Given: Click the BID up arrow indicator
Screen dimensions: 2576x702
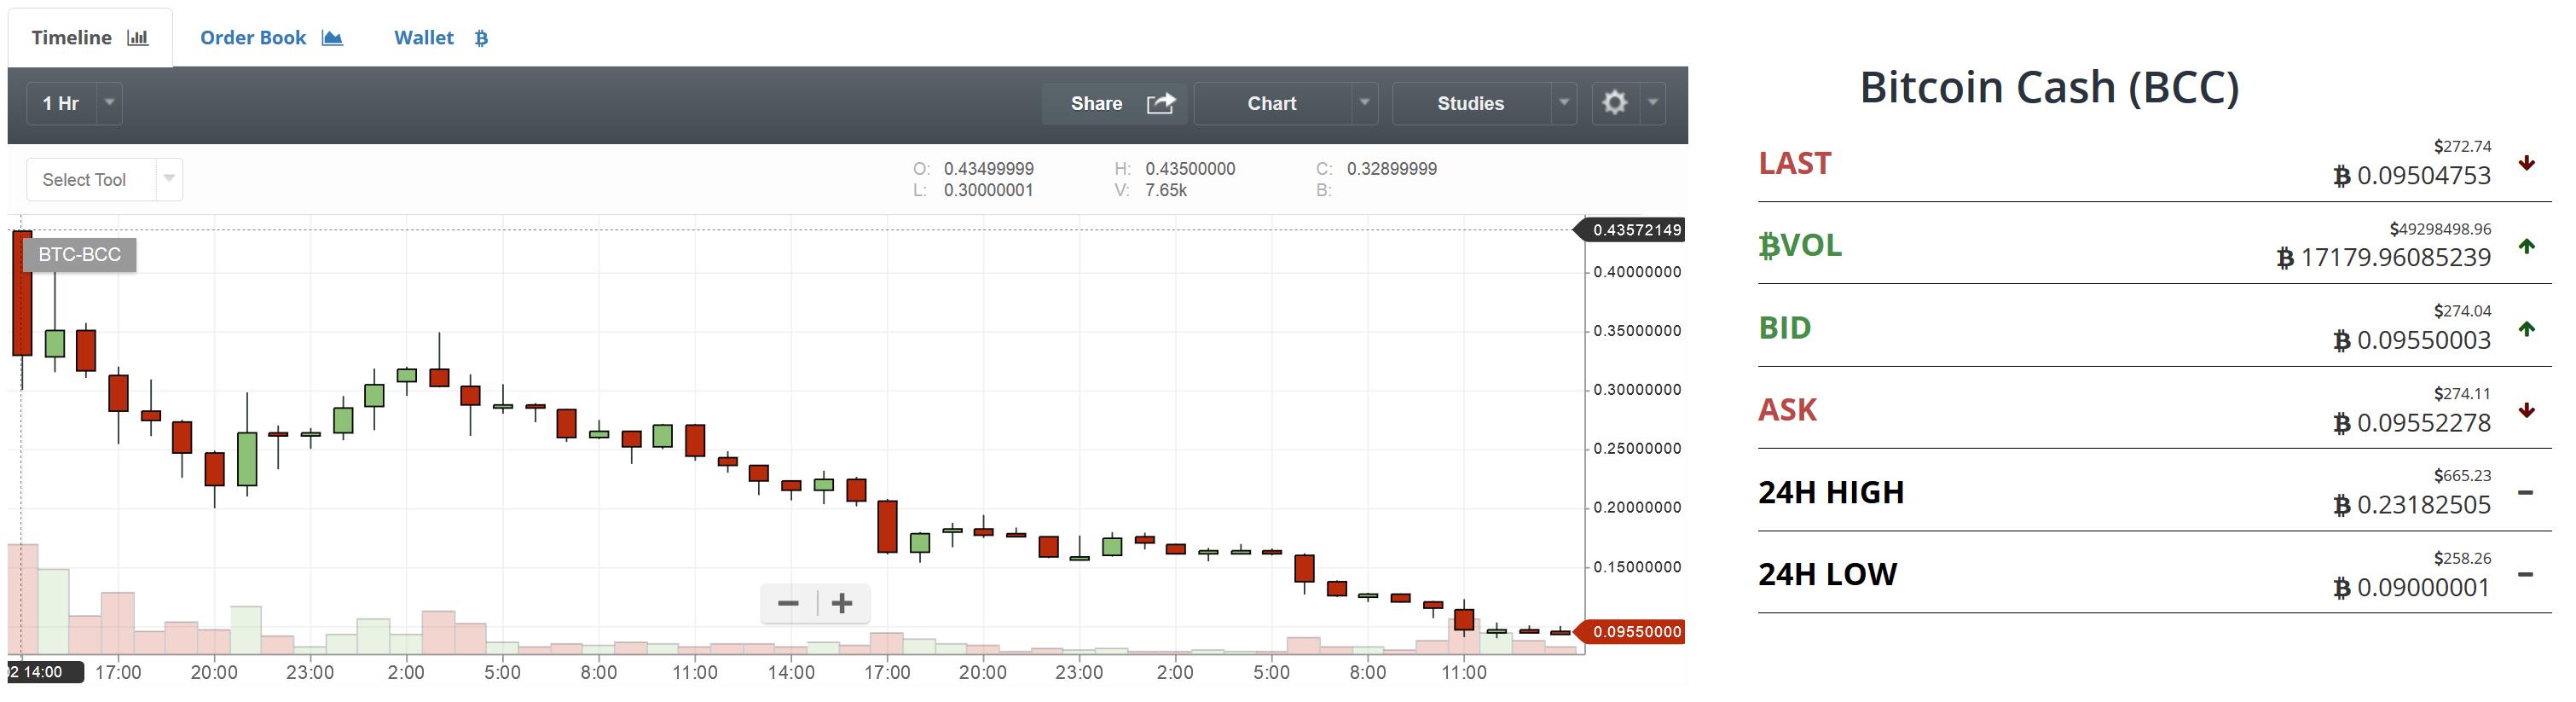Looking at the screenshot, I should point(2527,328).
